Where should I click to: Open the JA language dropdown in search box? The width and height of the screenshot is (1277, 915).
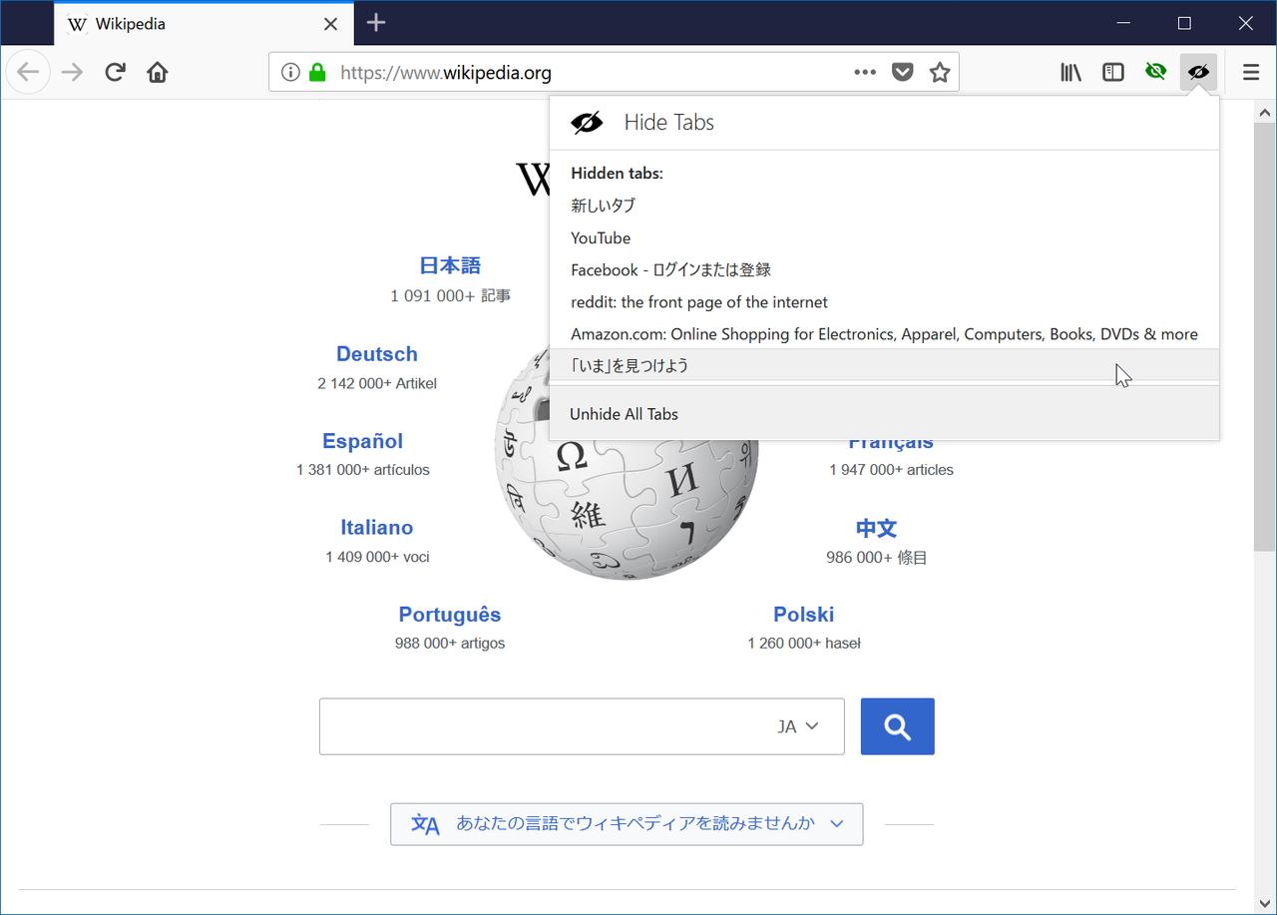coord(797,725)
